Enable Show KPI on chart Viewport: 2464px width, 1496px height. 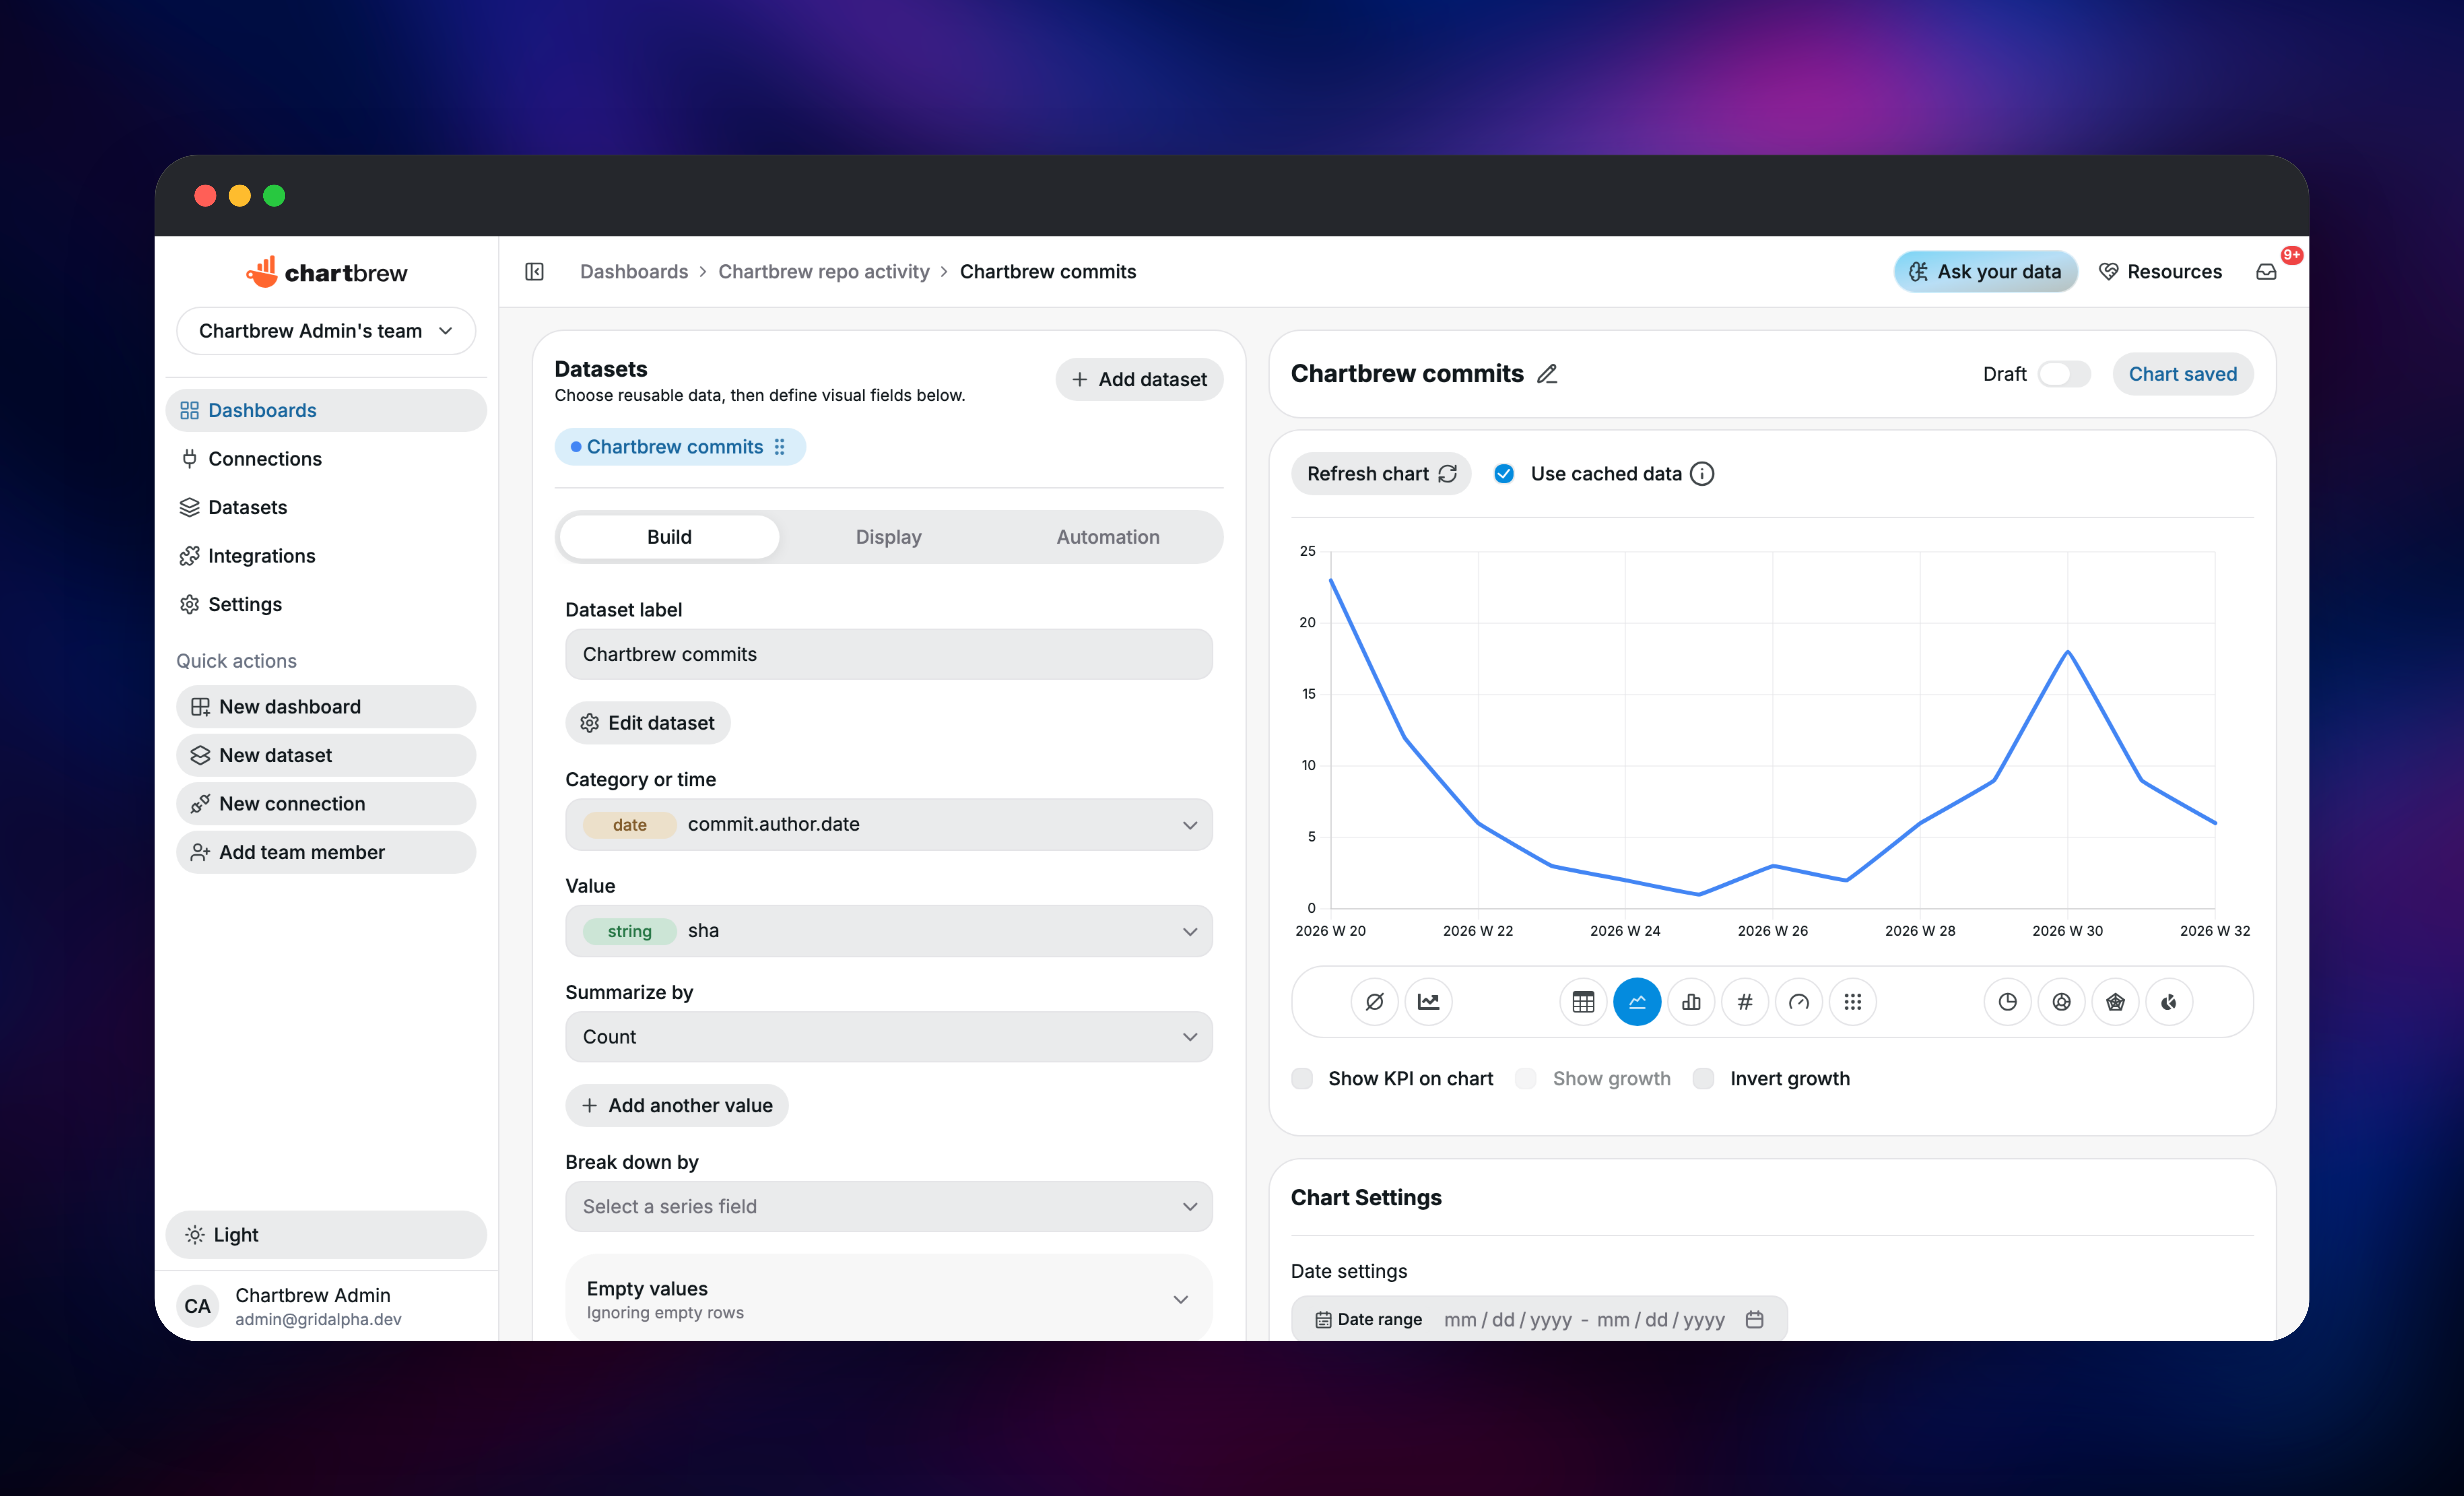coord(1302,1079)
